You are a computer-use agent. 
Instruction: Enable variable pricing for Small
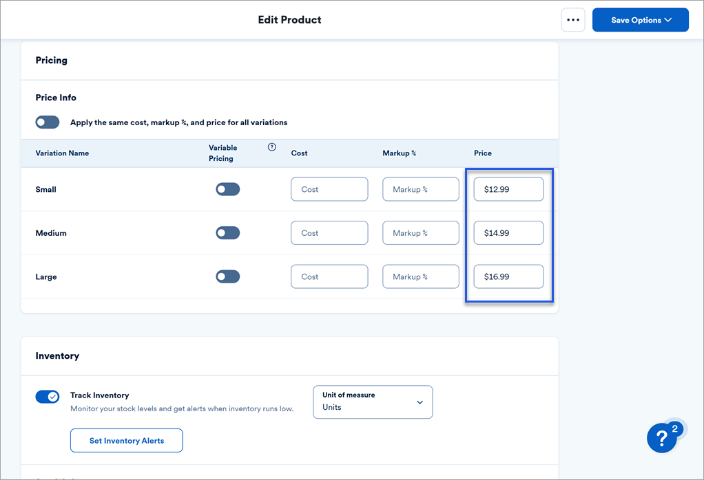(x=227, y=189)
